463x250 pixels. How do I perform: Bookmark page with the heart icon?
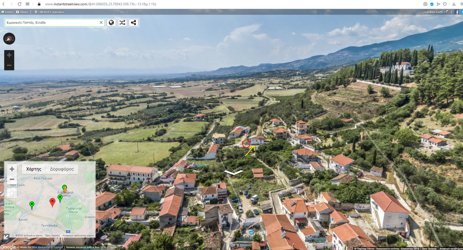coord(445,4)
